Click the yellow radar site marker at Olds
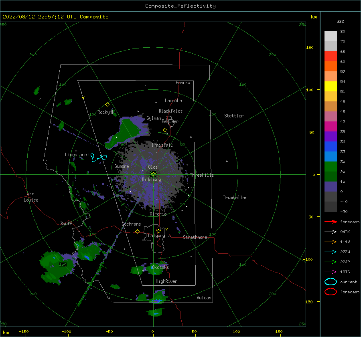 [x=153, y=174]
